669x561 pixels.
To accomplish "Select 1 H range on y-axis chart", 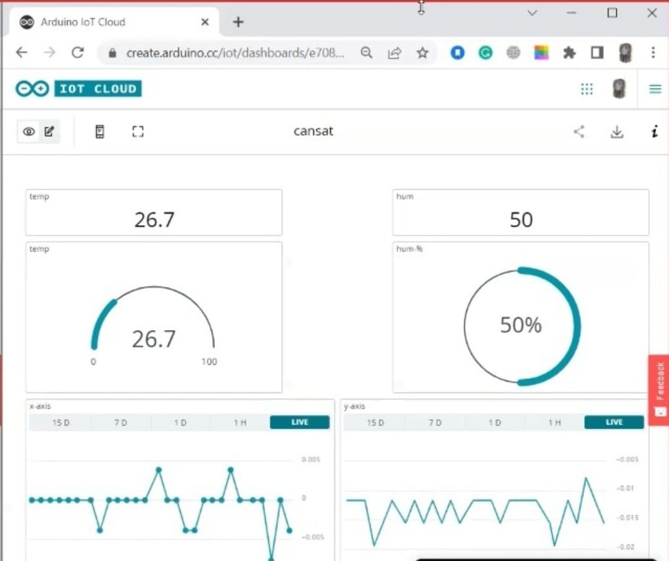I will [554, 422].
